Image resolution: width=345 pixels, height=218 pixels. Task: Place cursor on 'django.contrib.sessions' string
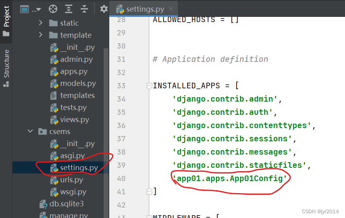232,139
